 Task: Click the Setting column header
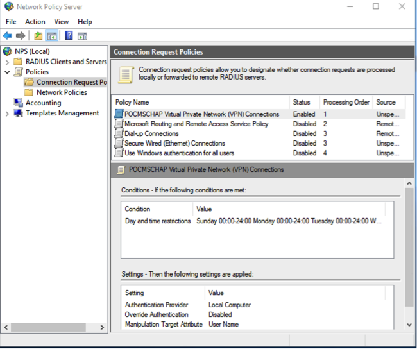point(163,293)
